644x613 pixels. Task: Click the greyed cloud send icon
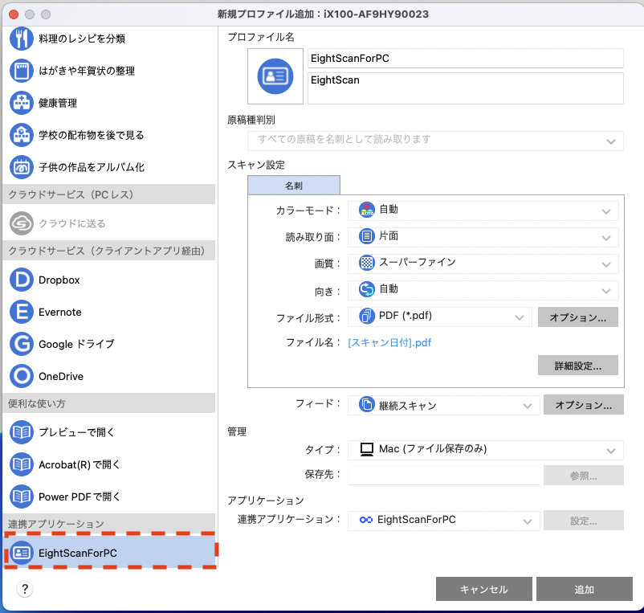22,223
